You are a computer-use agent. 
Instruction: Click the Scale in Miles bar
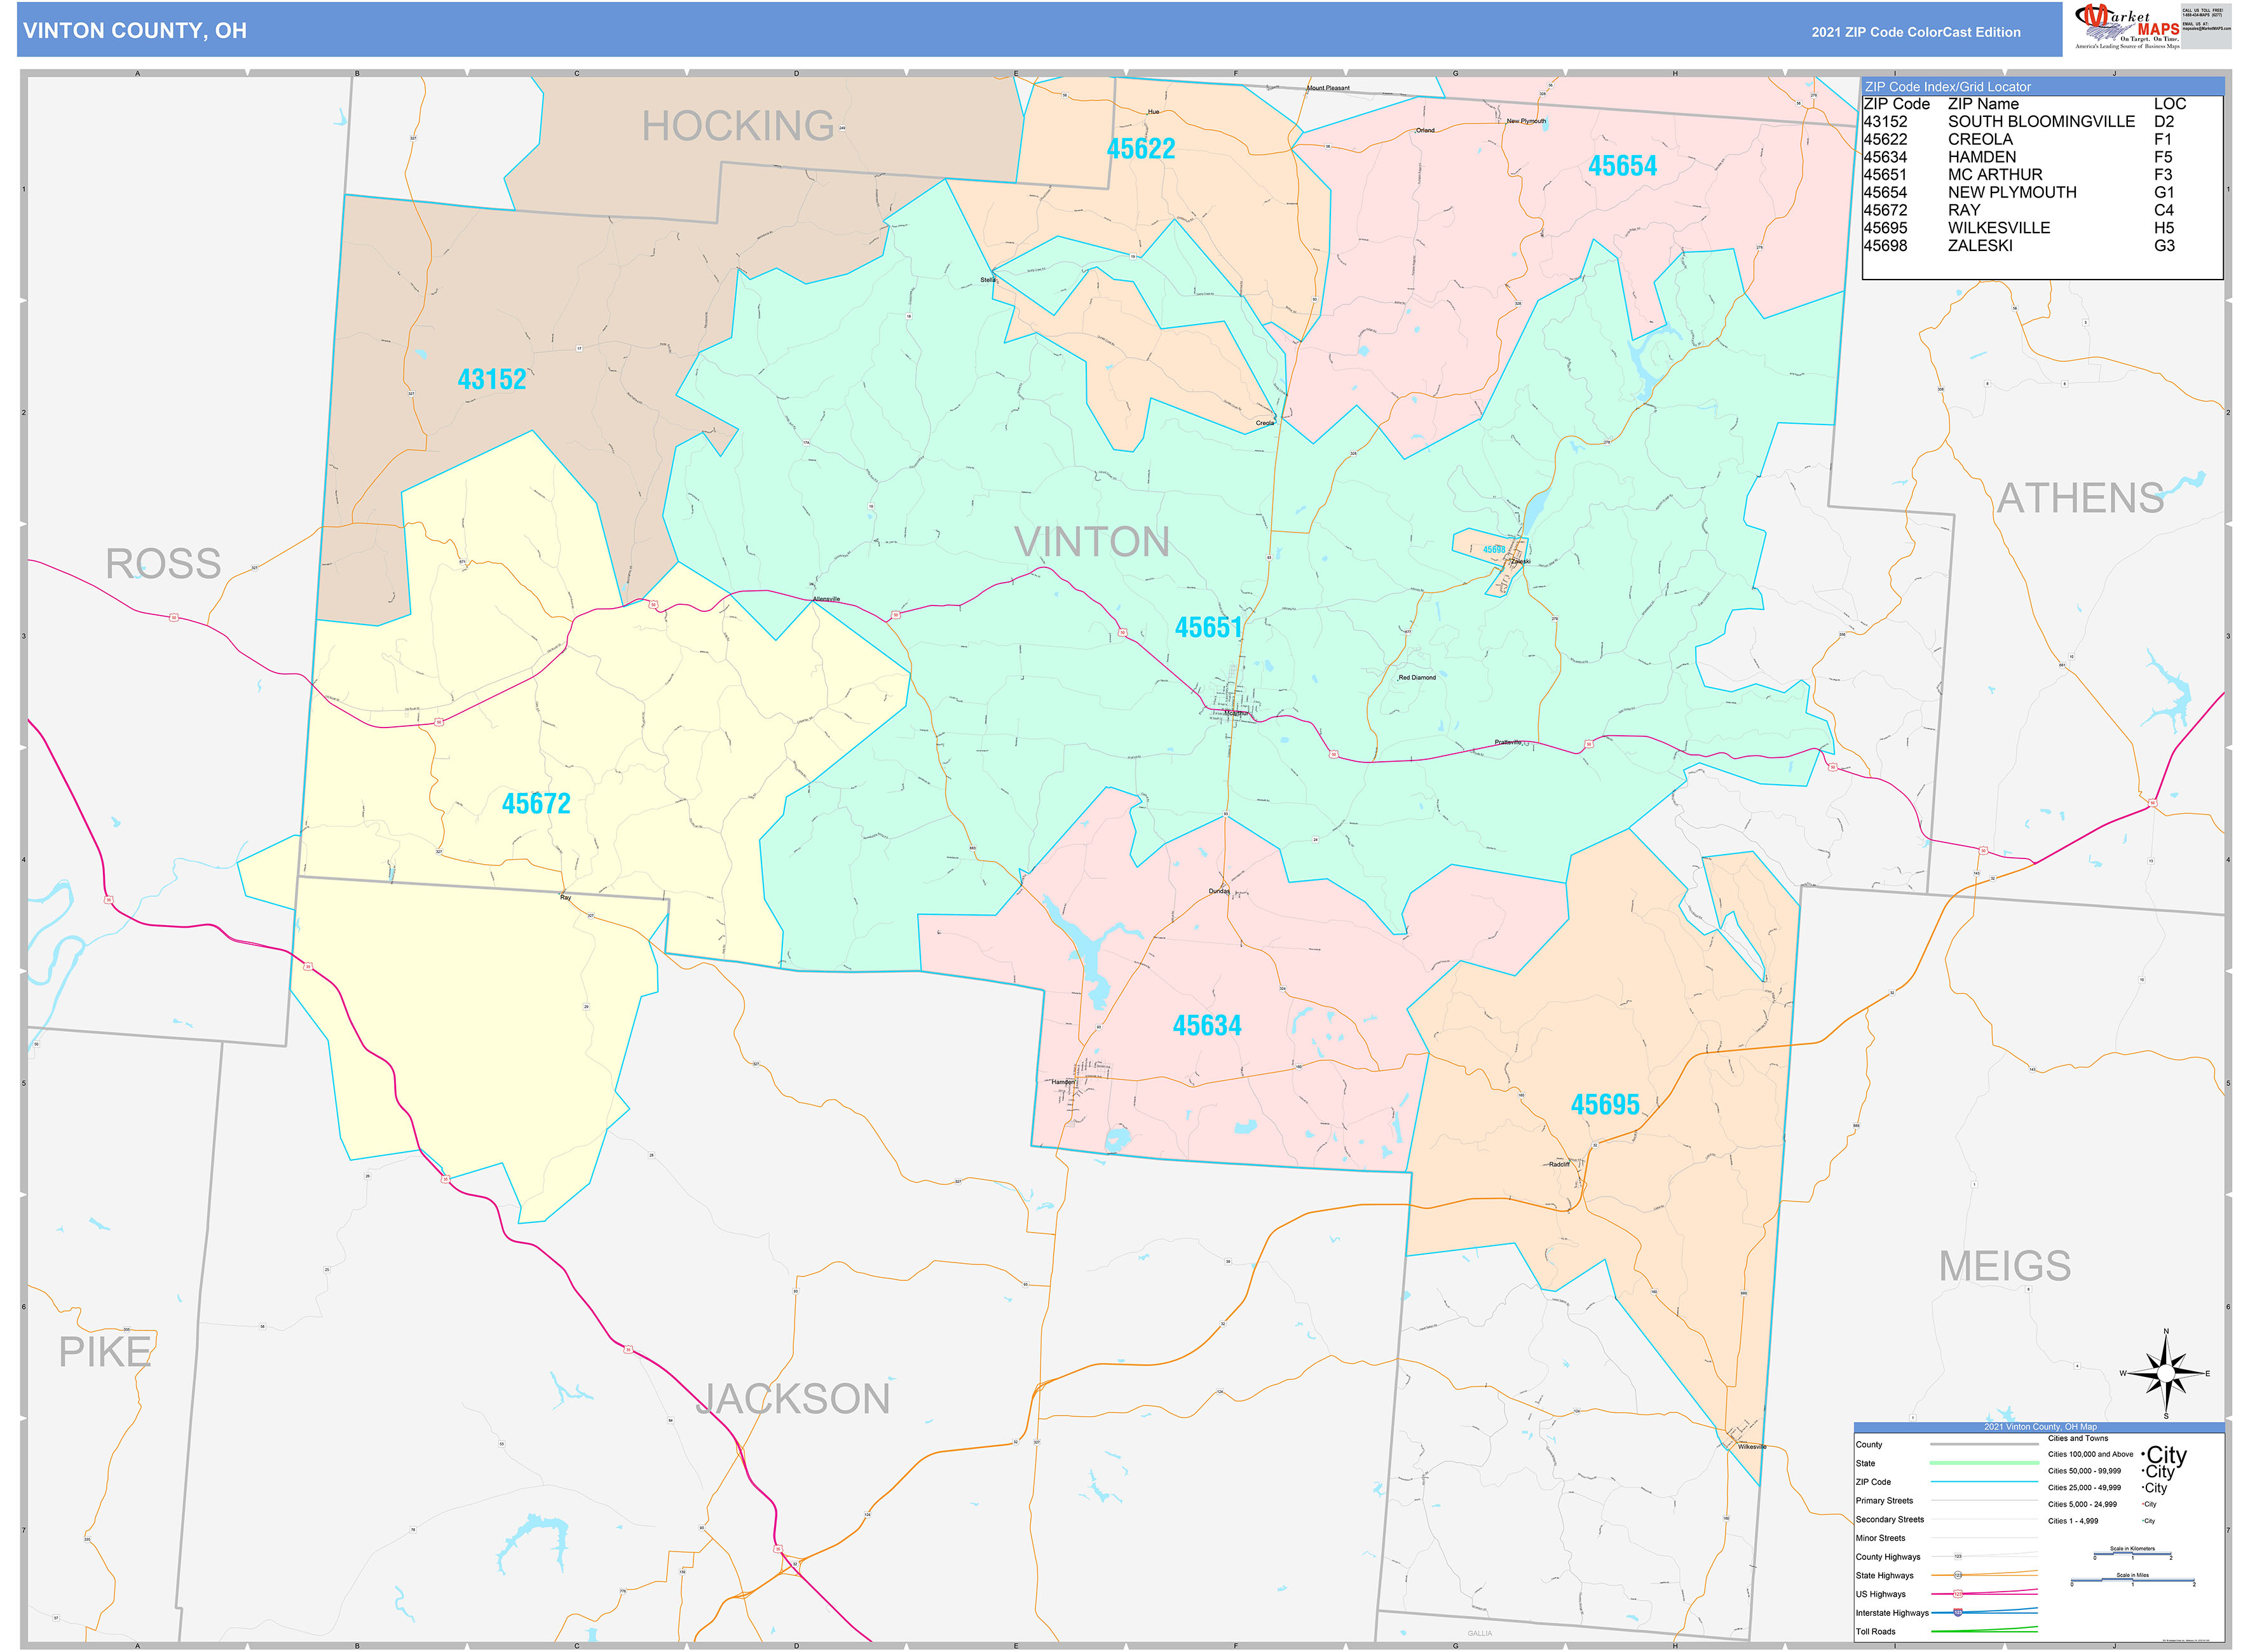(2132, 1581)
